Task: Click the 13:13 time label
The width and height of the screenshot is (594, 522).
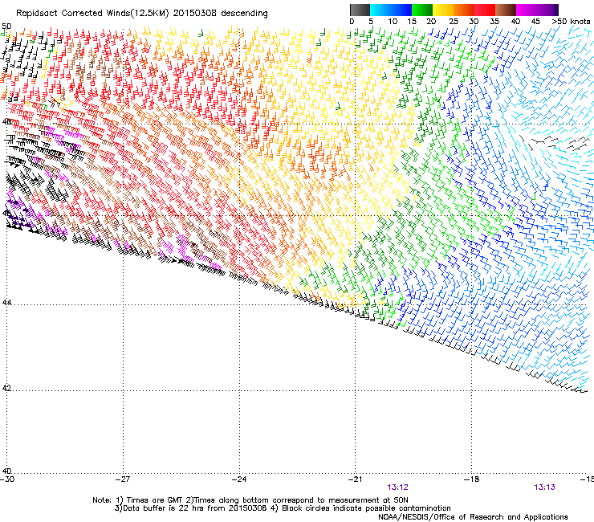Action: 544,487
